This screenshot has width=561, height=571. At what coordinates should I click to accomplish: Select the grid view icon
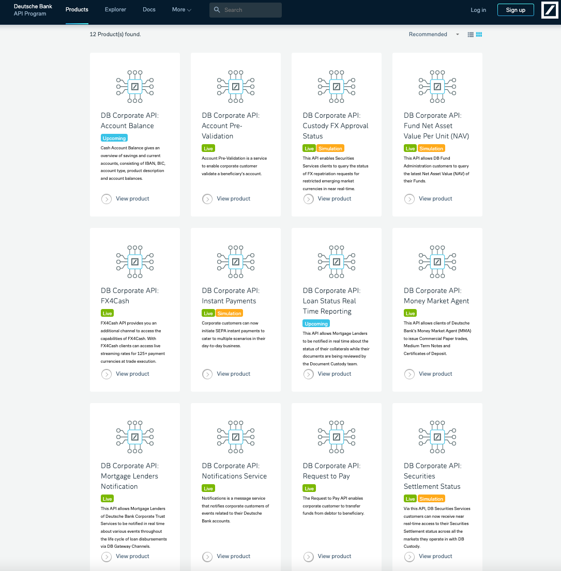click(x=478, y=34)
